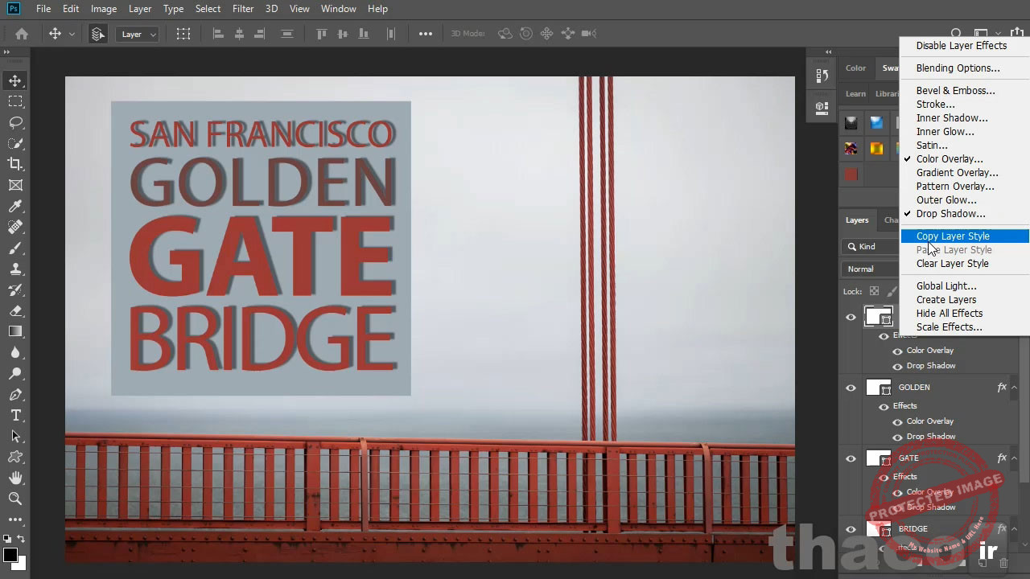Select the Move tool in the toolbox
The width and height of the screenshot is (1030, 579).
[15, 80]
